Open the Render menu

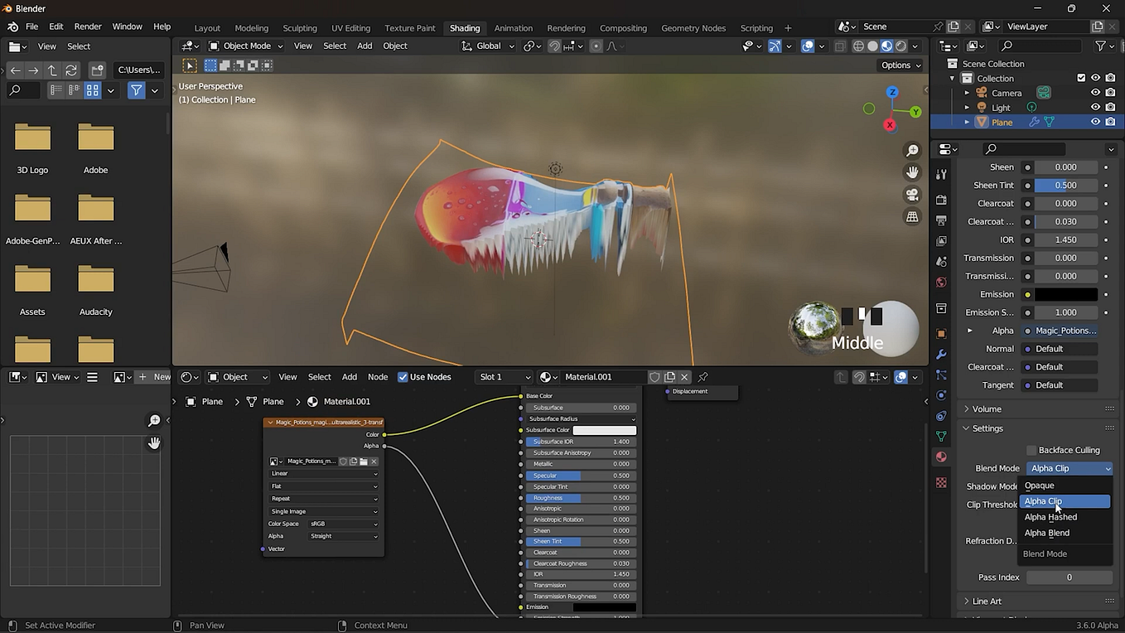coord(87,26)
